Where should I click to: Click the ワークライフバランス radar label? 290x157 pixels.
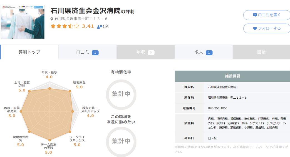click(x=77, y=138)
